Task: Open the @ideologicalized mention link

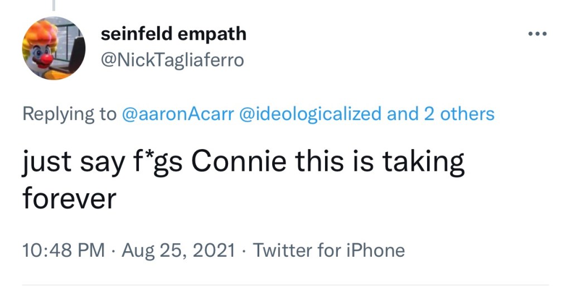Action: click(x=310, y=114)
